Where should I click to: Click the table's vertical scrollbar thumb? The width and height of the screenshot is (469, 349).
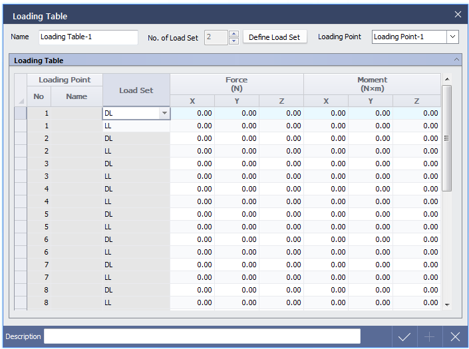[x=446, y=138]
